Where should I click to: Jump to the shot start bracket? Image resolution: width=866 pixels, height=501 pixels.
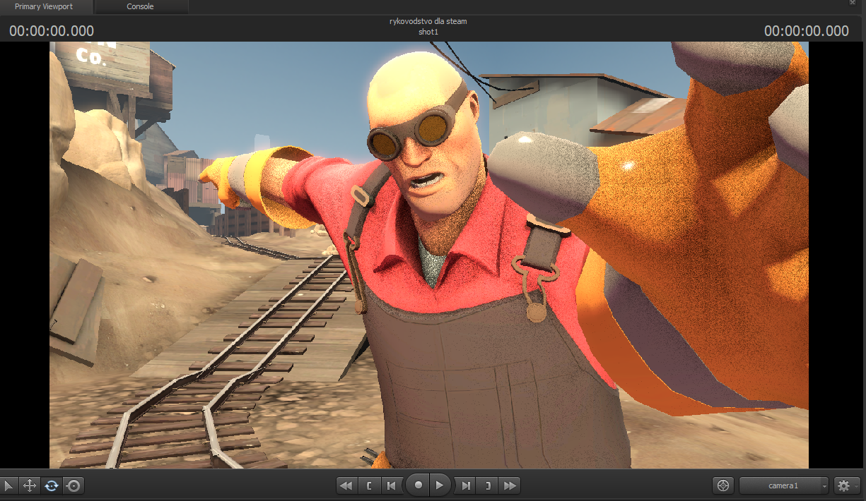pos(369,485)
